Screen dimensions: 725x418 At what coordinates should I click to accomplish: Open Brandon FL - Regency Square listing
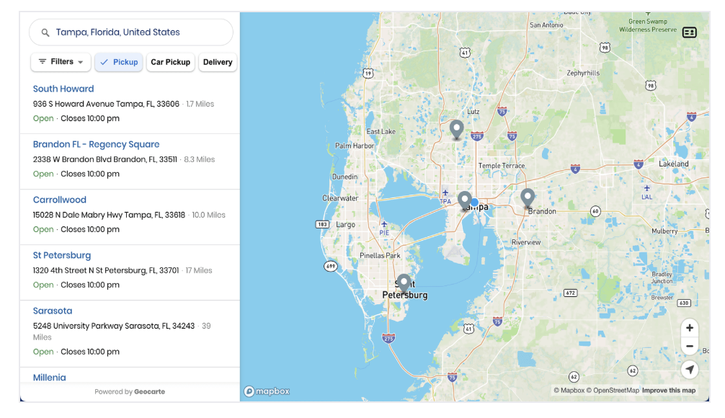click(96, 144)
